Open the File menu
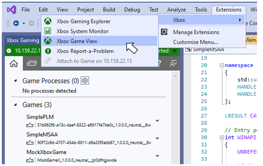 25,9
